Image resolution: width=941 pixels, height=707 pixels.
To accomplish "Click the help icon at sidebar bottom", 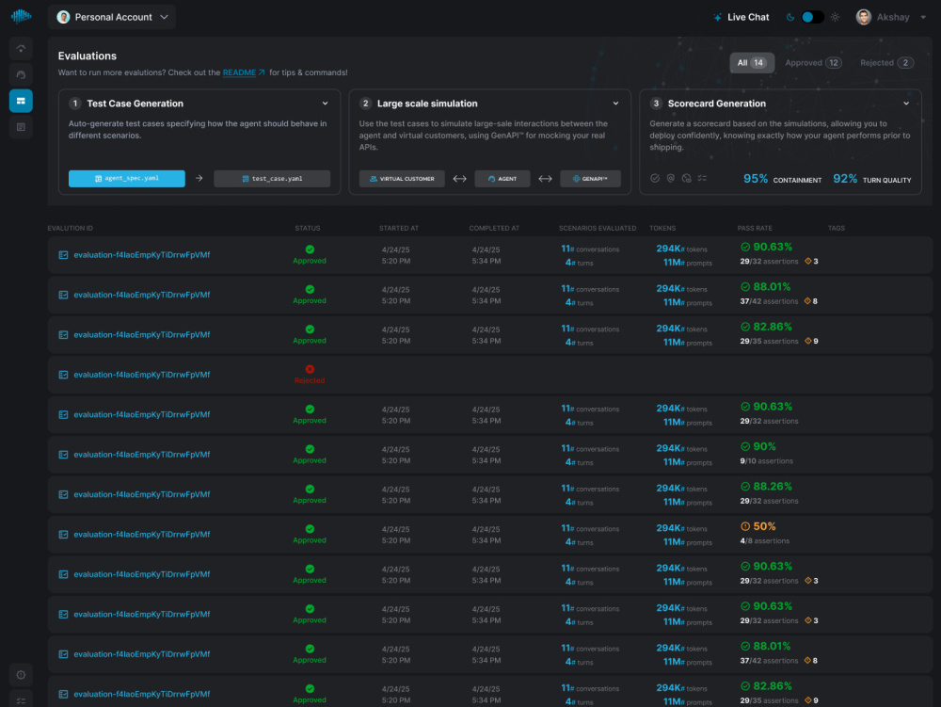I will (x=21, y=675).
